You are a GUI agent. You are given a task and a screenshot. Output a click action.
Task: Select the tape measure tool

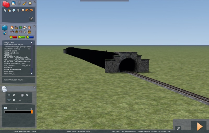click(x=22, y=10)
